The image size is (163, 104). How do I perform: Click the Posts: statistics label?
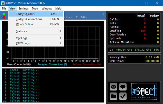pyautogui.click(x=114, y=27)
